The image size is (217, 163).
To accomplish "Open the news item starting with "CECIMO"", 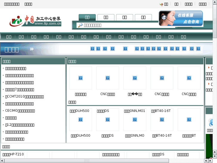I will (20, 111).
